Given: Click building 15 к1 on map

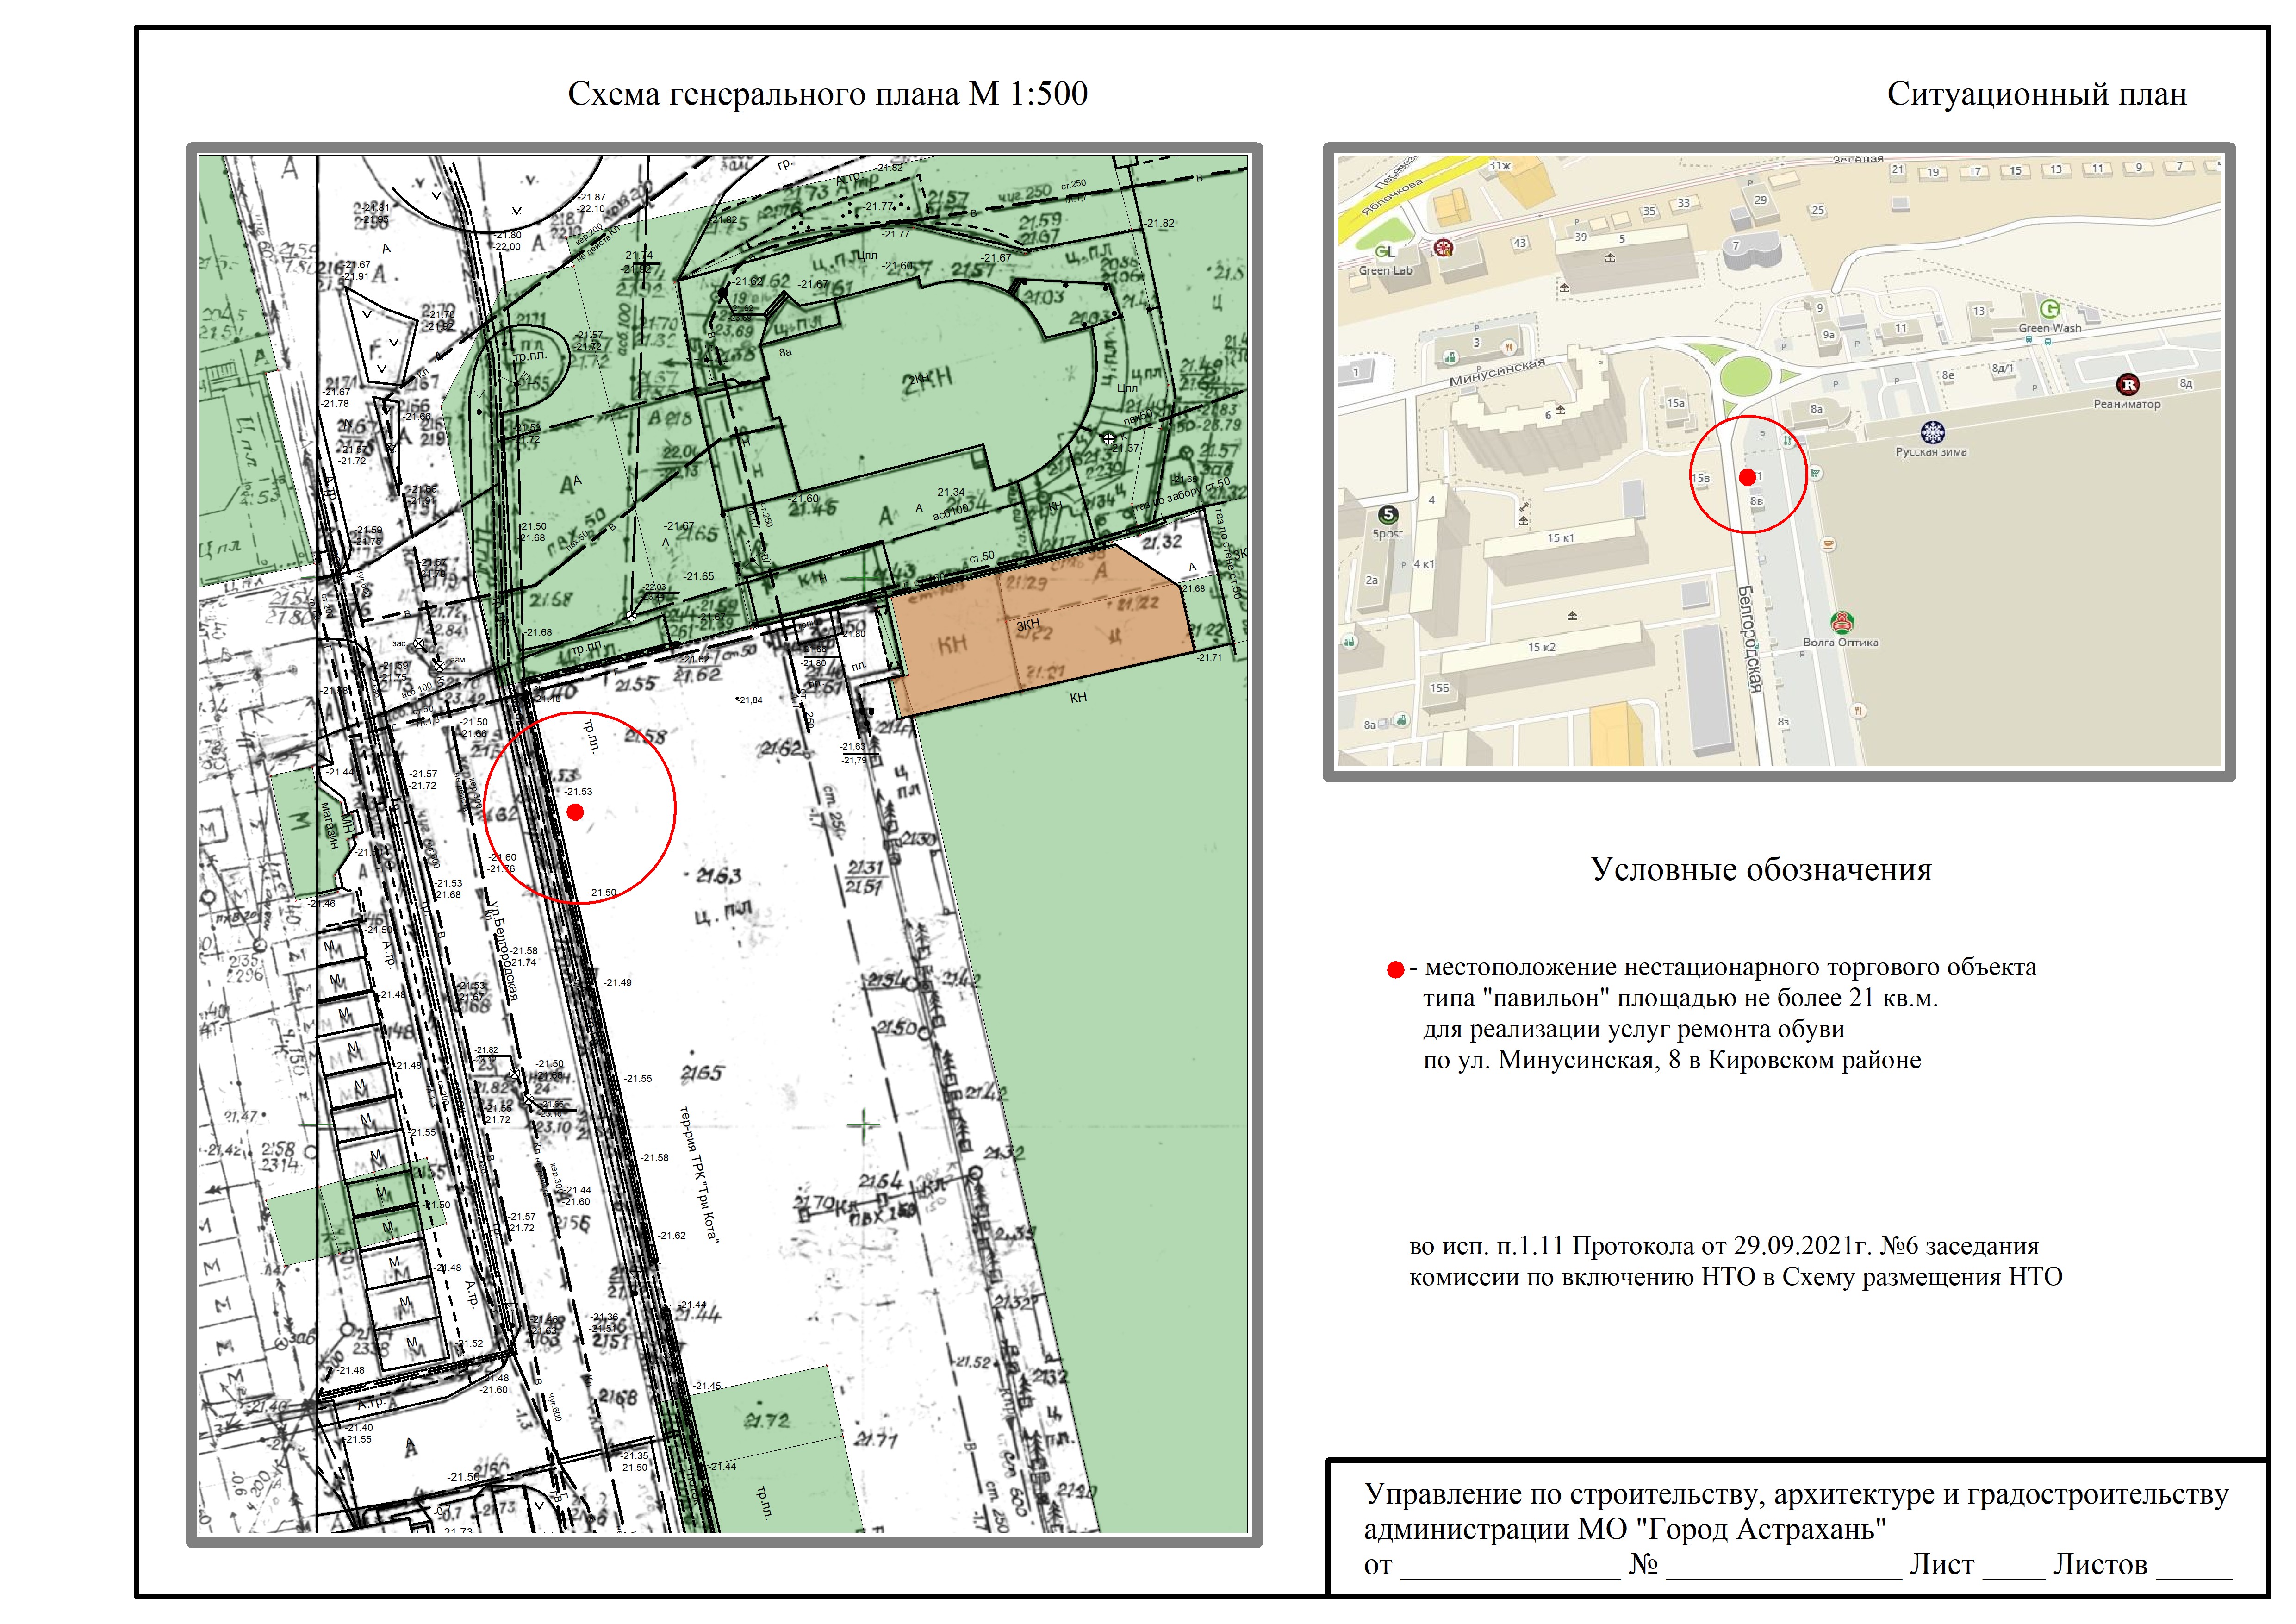Looking at the screenshot, I should click(1562, 539).
